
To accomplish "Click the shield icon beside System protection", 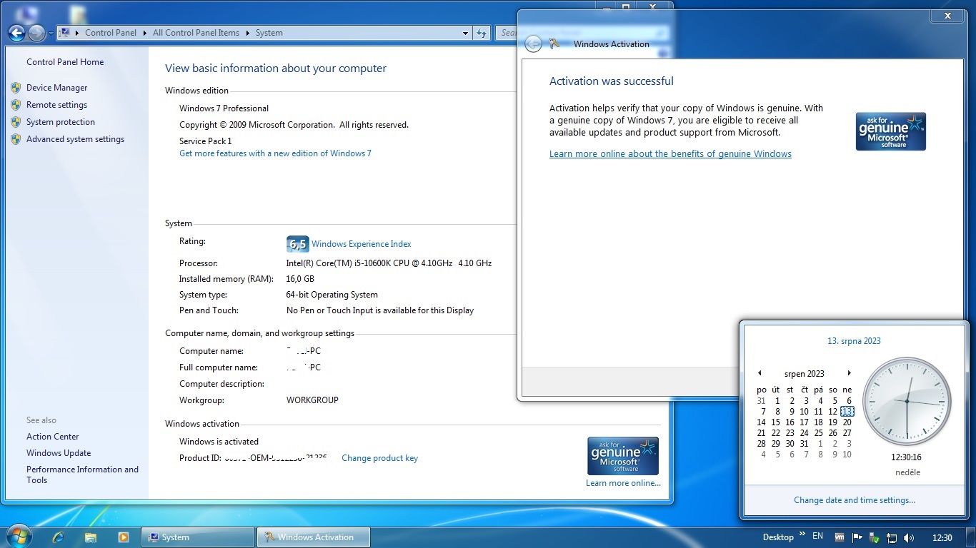I will click(16, 122).
